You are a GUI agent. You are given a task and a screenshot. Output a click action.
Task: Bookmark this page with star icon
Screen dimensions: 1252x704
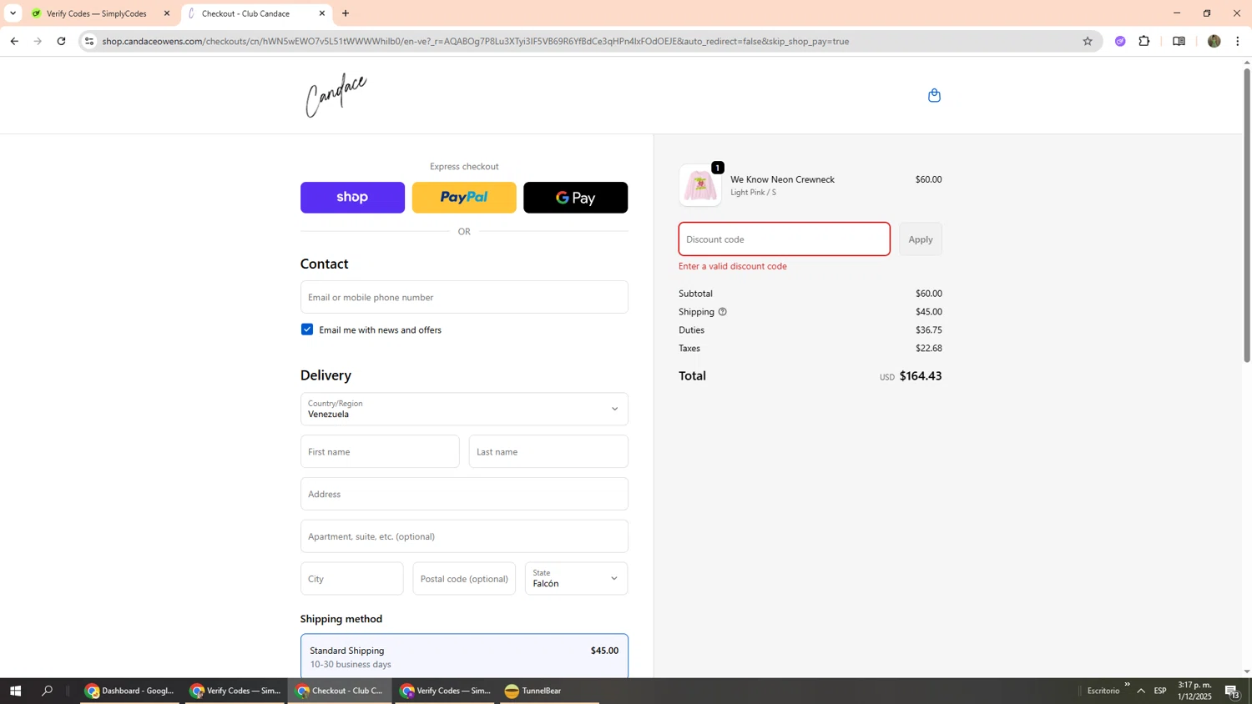(1087, 41)
